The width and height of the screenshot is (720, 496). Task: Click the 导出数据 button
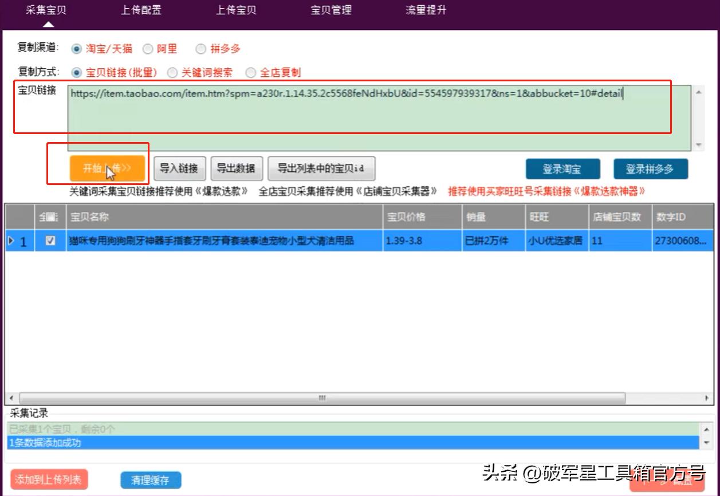[x=235, y=168]
